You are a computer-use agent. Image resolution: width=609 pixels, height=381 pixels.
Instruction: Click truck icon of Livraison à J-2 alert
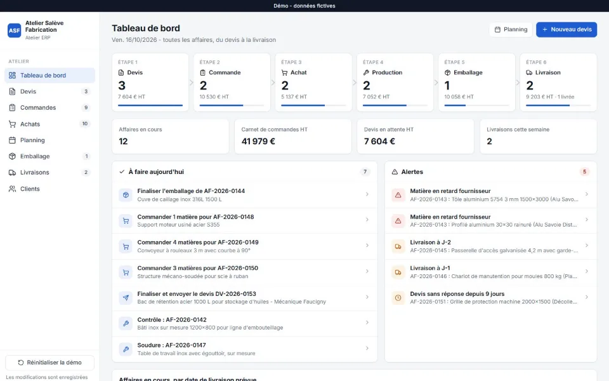click(398, 246)
